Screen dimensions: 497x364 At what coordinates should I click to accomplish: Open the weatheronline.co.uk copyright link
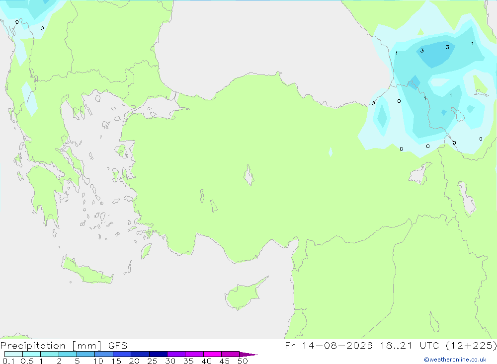(455, 360)
